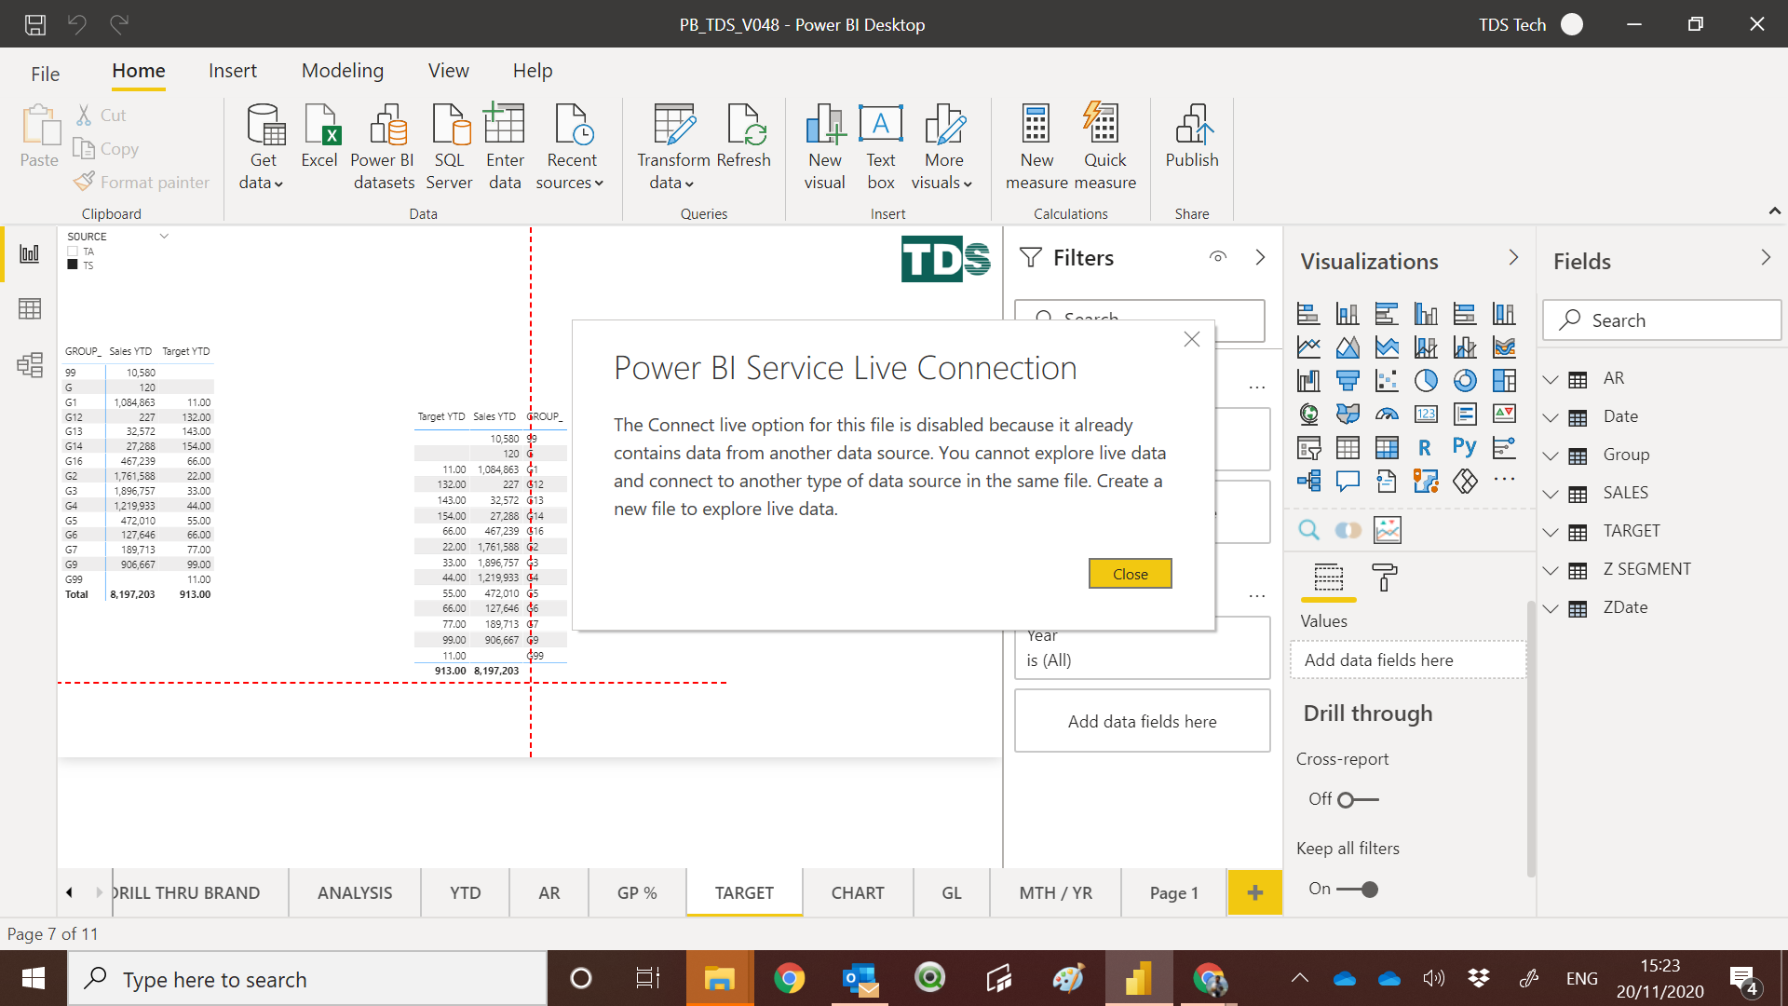Insert an R script visual
Viewport: 1788px width, 1006px height.
(x=1426, y=447)
